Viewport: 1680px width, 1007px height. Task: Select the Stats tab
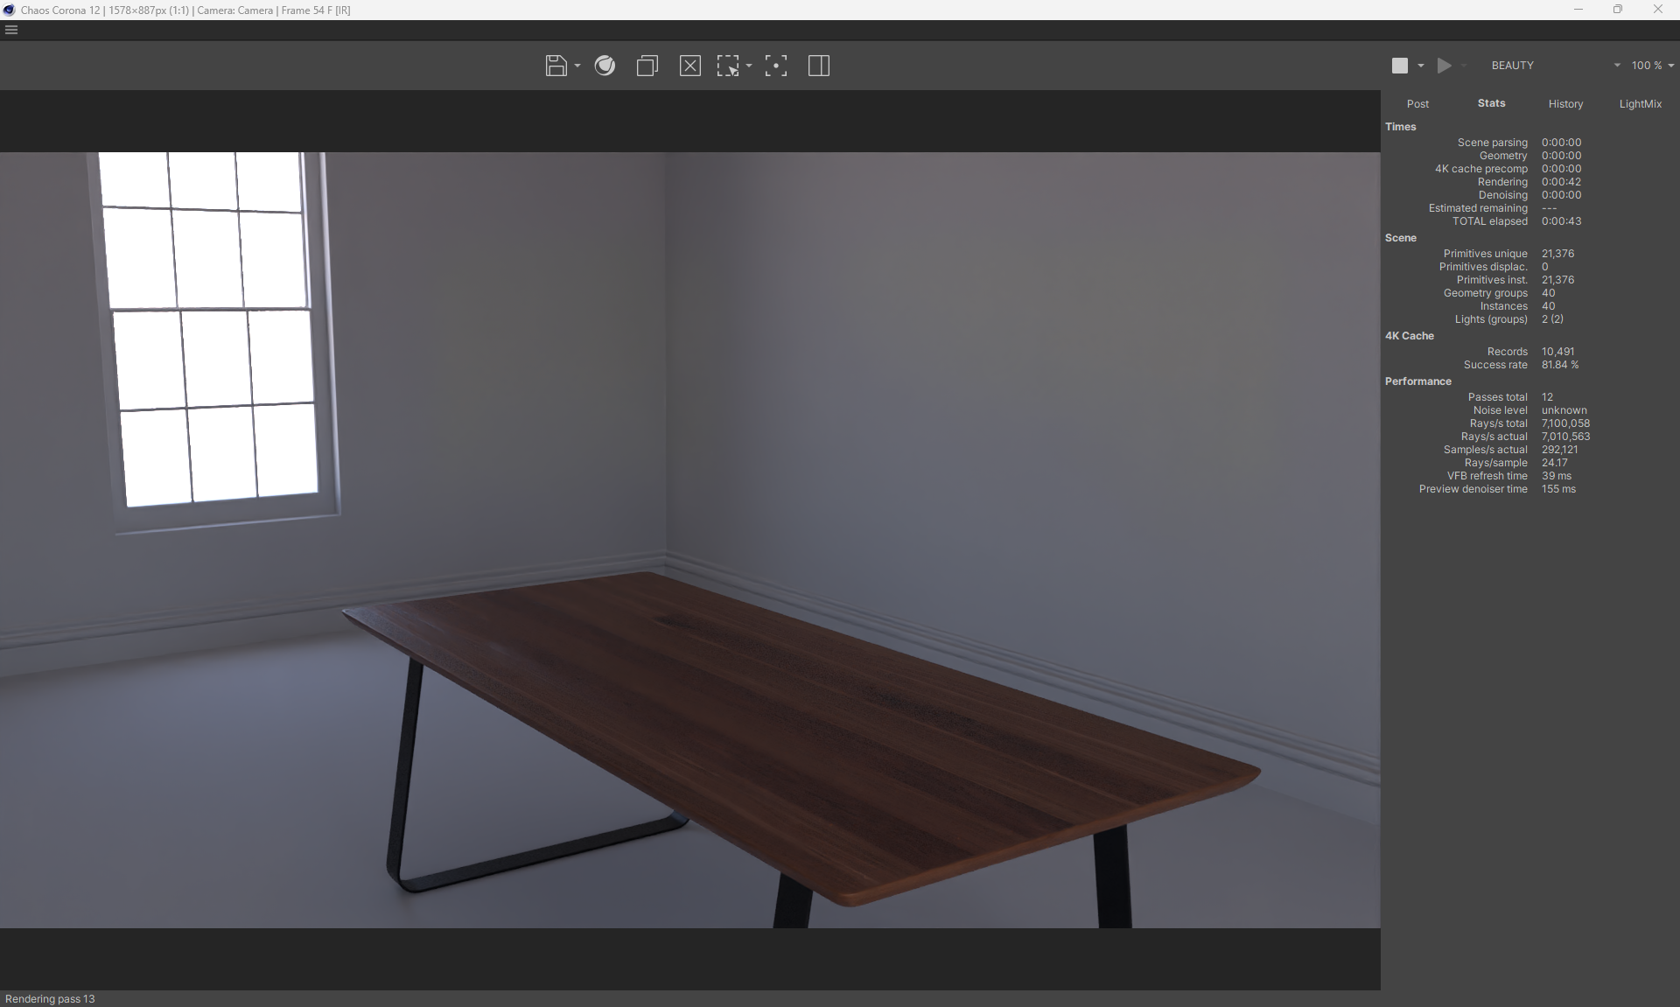1491,103
